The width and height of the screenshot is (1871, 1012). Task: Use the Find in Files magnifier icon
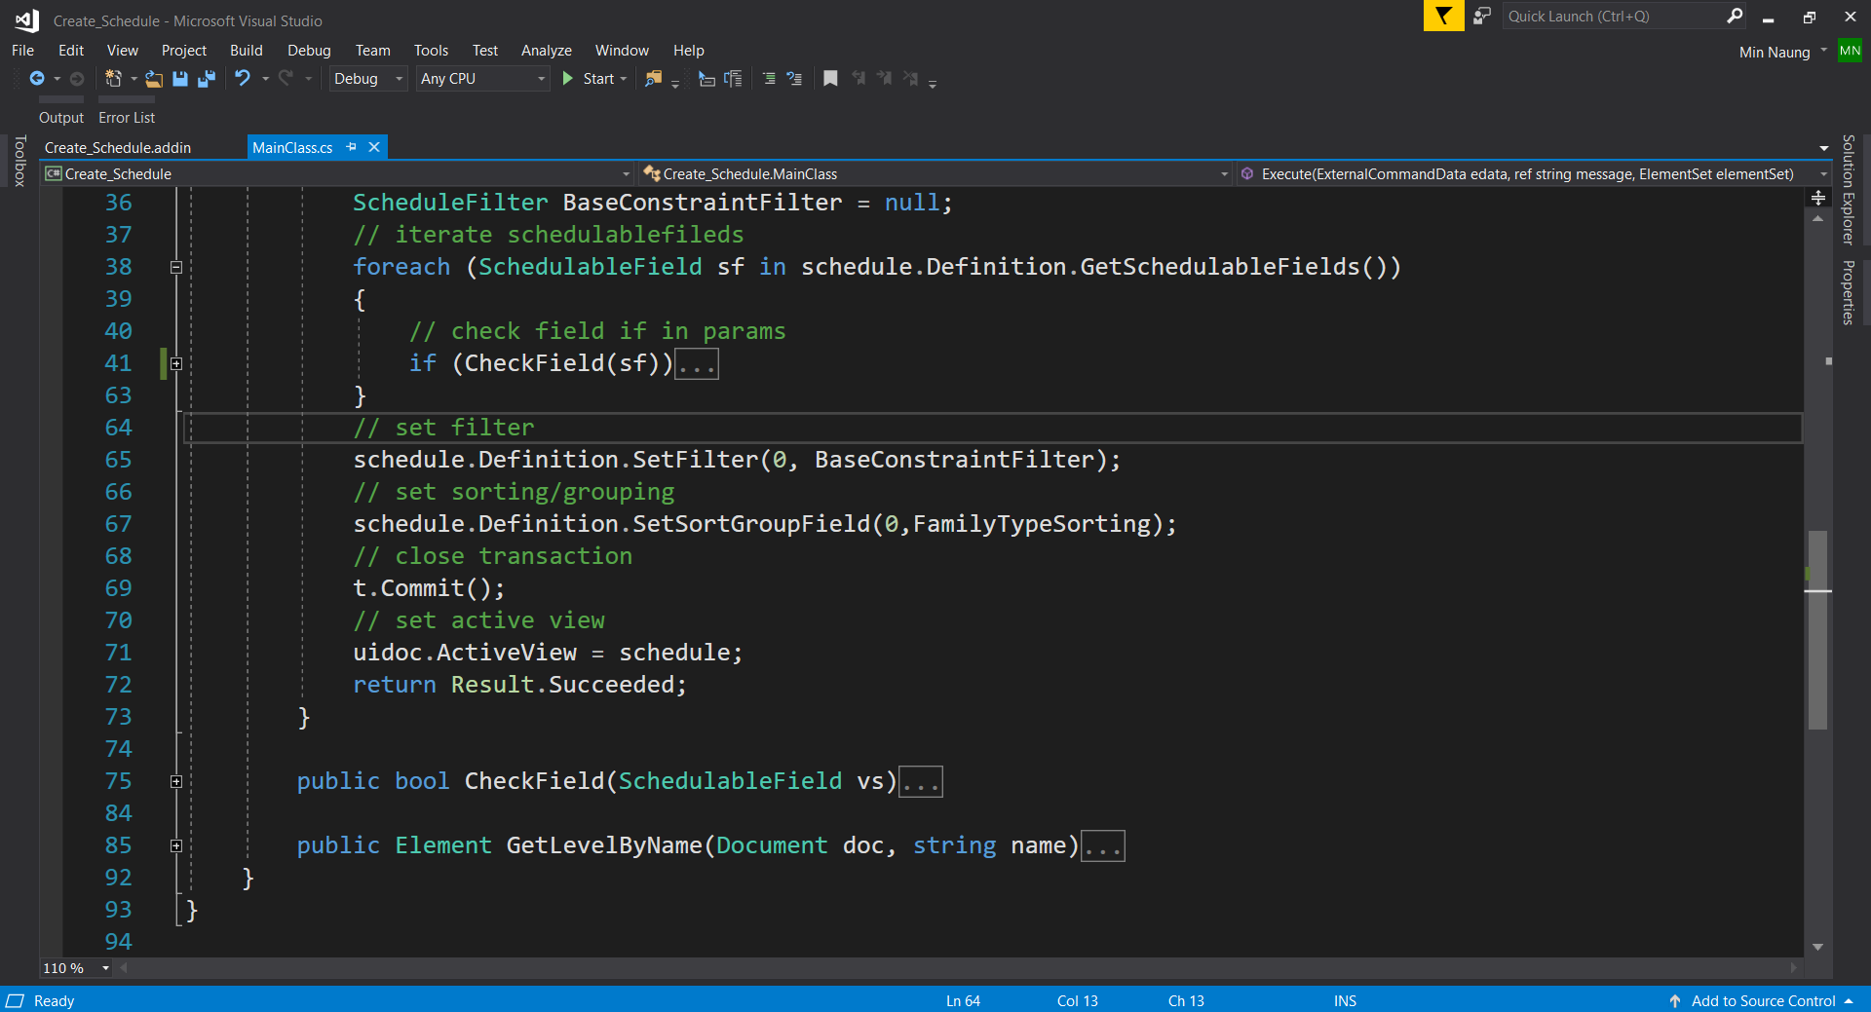point(651,79)
